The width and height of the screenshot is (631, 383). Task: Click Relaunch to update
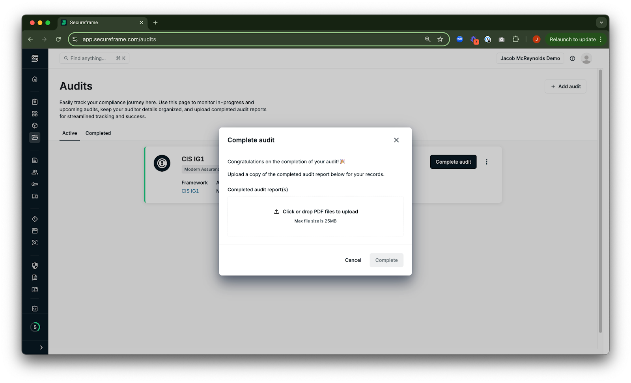[573, 39]
